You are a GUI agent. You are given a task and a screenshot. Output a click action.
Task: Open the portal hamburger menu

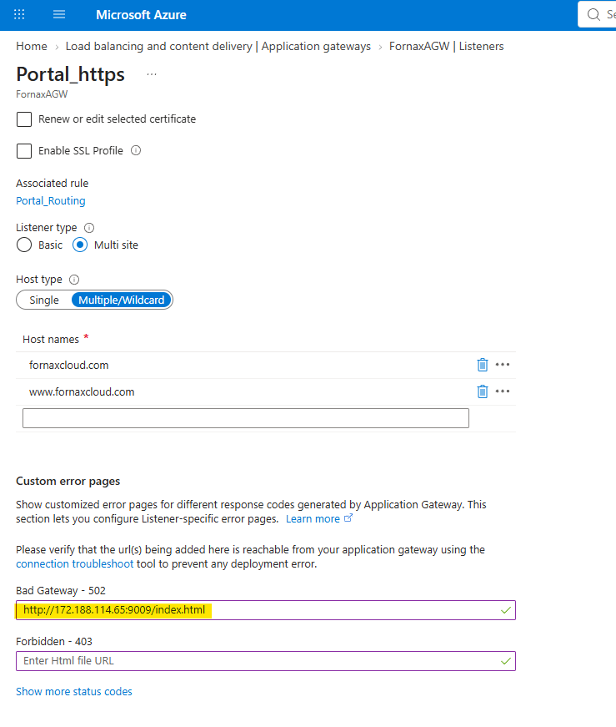[x=59, y=14]
